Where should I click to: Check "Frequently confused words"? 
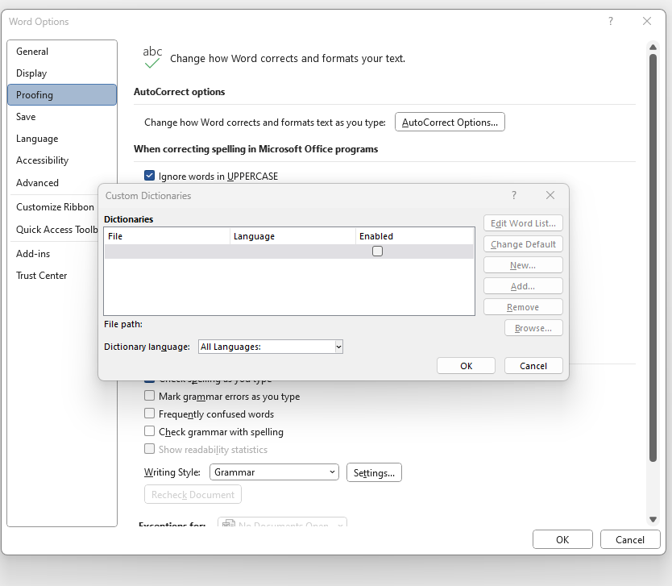pyautogui.click(x=149, y=414)
